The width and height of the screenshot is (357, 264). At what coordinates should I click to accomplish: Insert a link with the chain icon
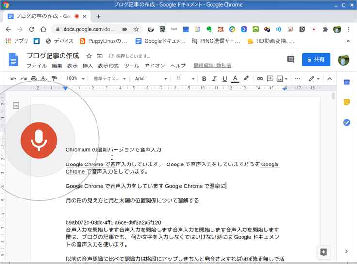point(260,79)
